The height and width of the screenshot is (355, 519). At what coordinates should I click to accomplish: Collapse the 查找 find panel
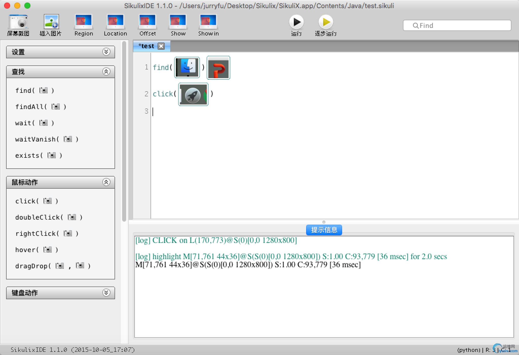(x=106, y=72)
